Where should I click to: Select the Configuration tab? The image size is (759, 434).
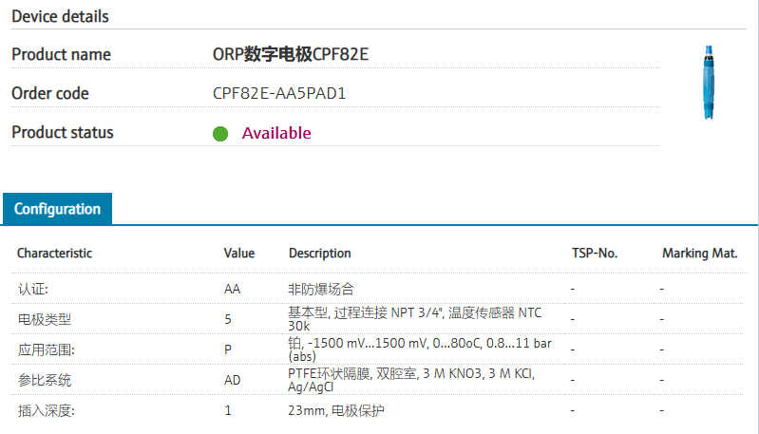pos(57,209)
